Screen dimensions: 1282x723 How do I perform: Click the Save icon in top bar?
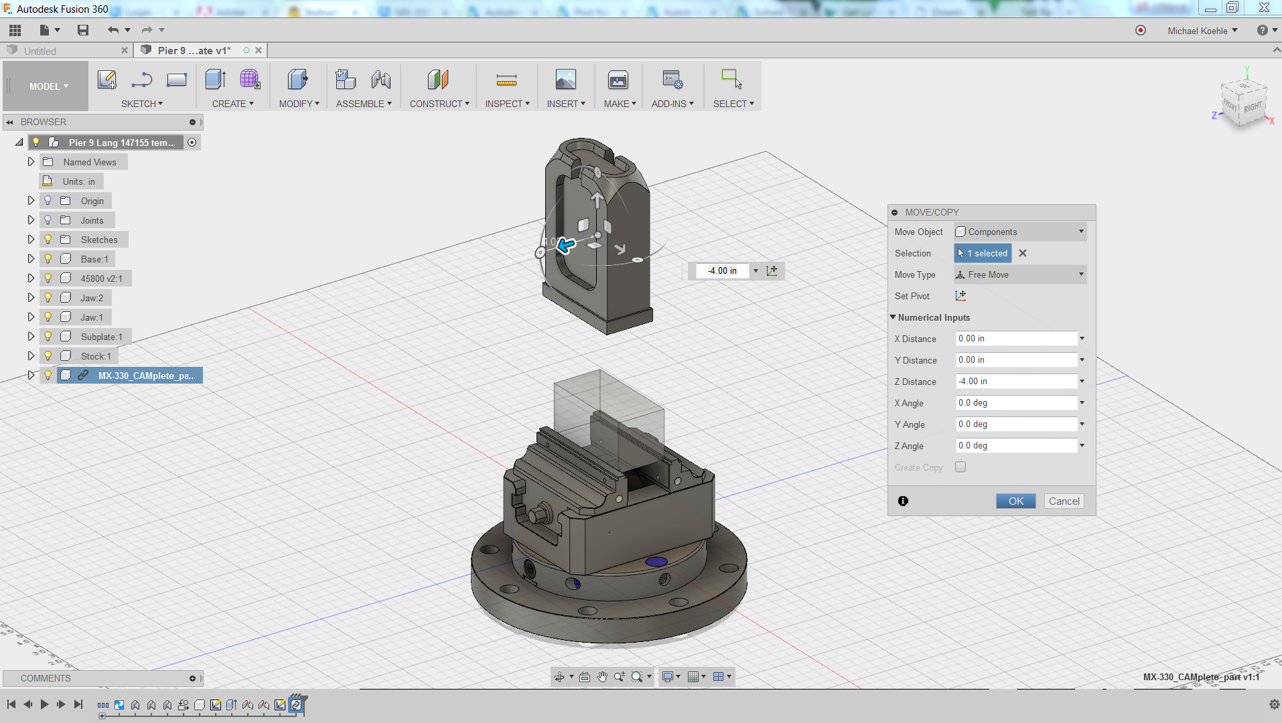pos(83,30)
